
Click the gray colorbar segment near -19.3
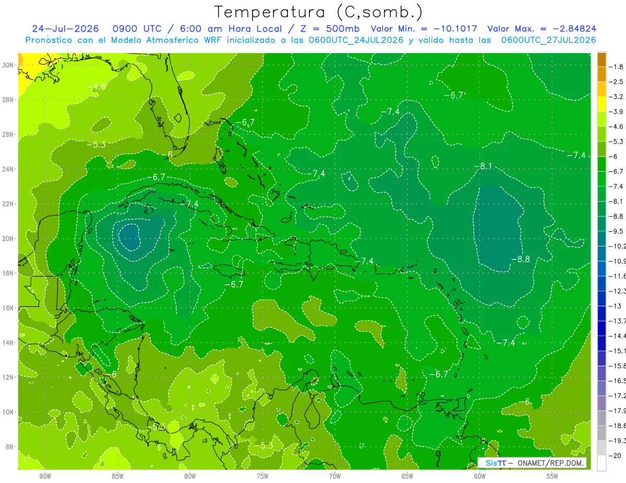601,433
